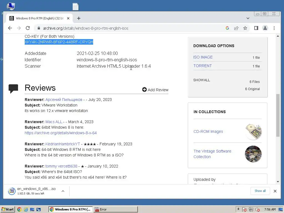Click the muted volume tray icon
Screen dimensions: 284x213
[258, 209]
